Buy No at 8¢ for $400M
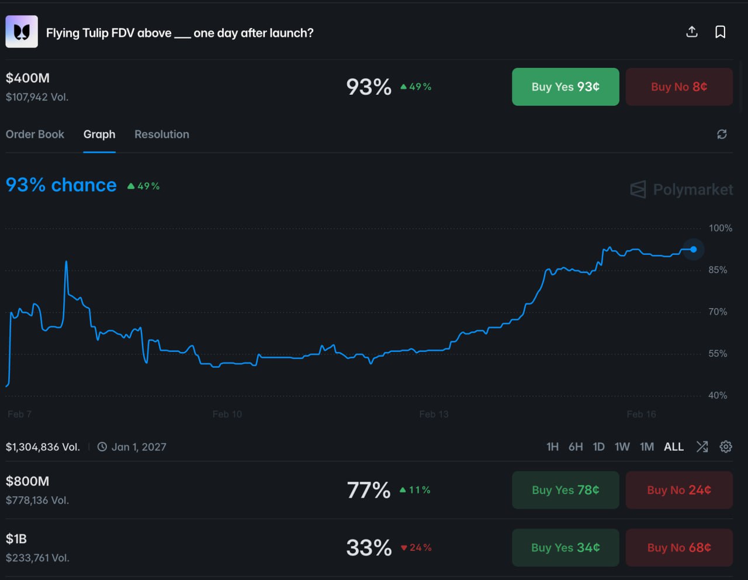 click(x=679, y=87)
